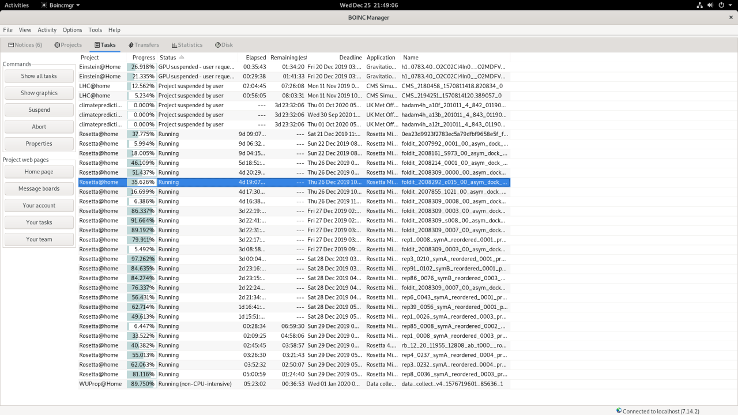Open the project Home page
The height and width of the screenshot is (415, 738).
(x=39, y=172)
